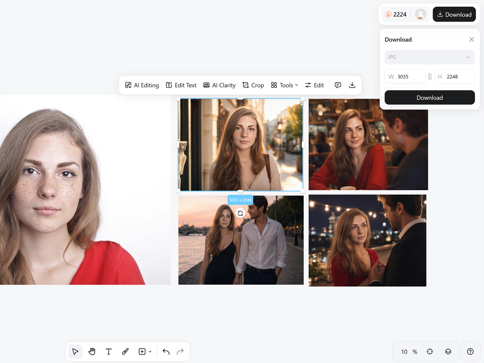
Task: Open AI Editing tool
Action: pyautogui.click(x=142, y=85)
